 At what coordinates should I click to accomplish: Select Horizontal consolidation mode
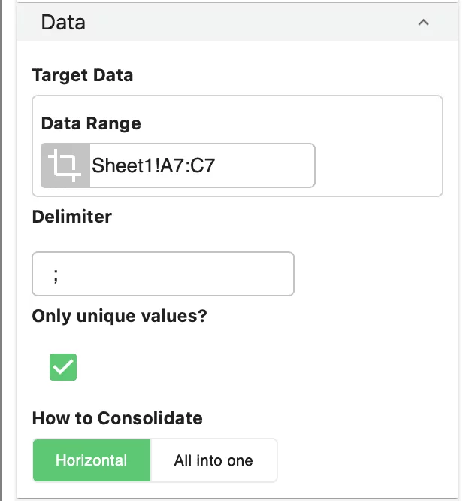(92, 460)
